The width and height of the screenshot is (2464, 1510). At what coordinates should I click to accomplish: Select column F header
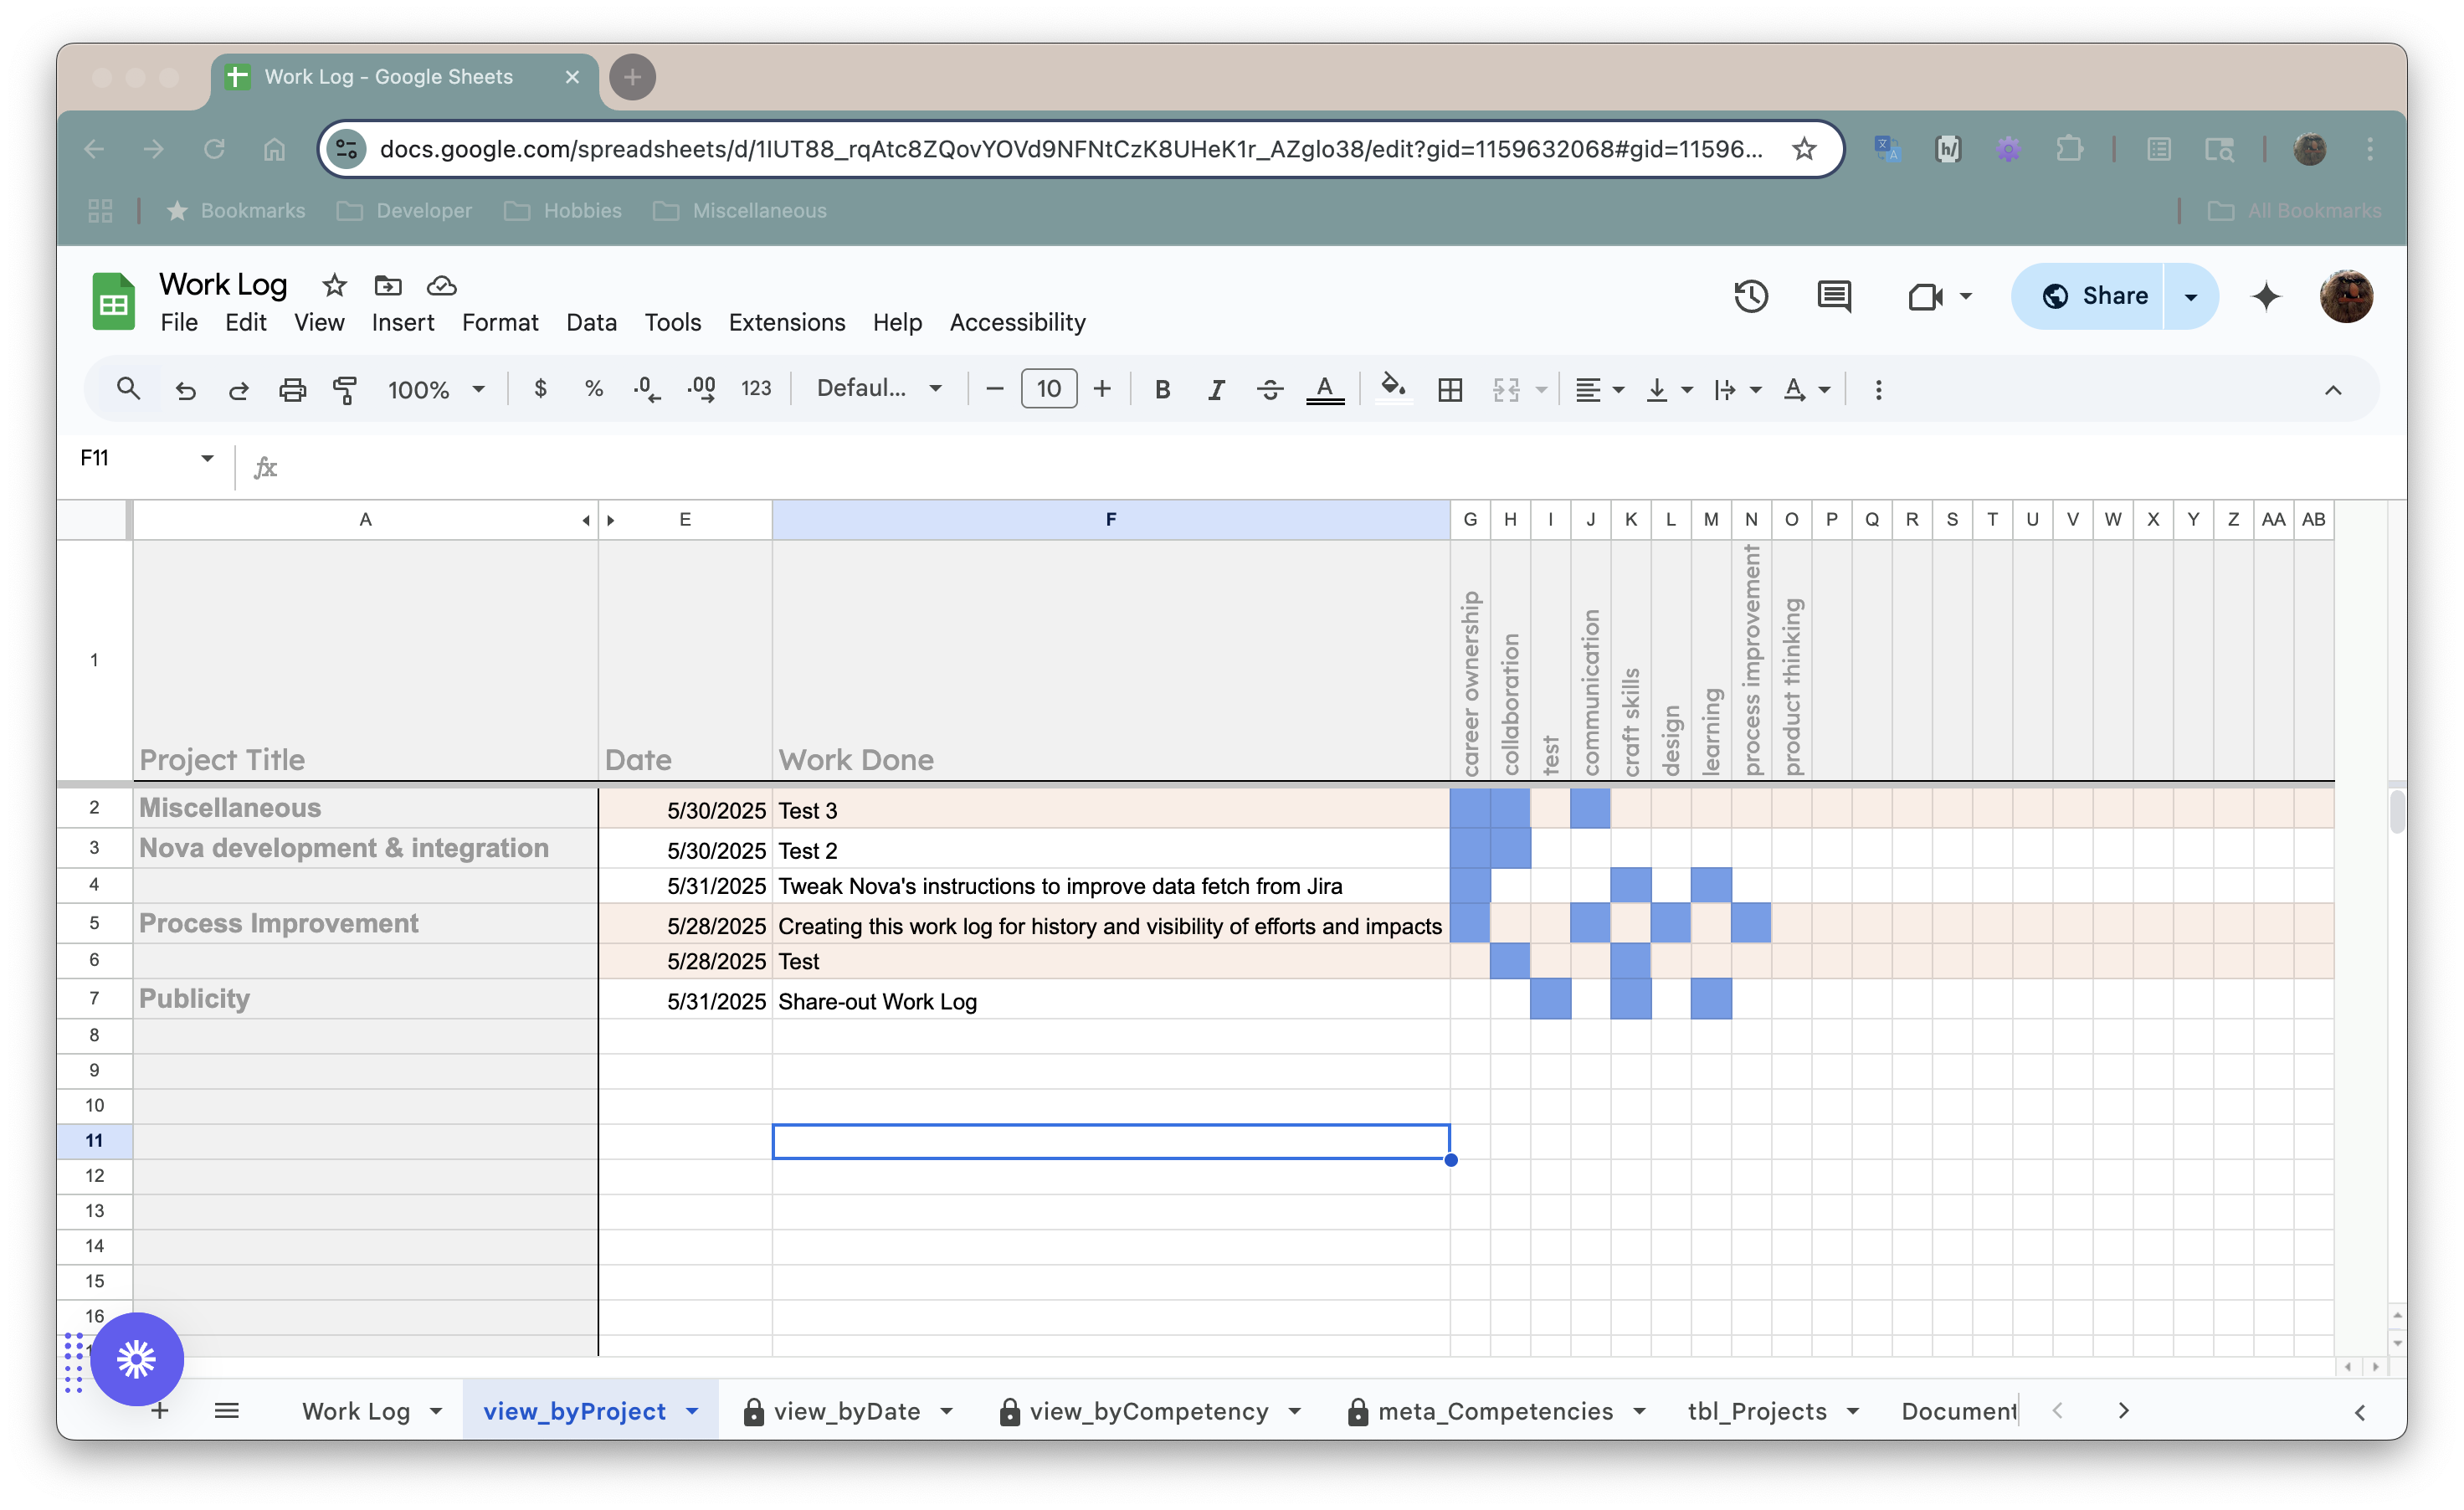tap(1110, 519)
